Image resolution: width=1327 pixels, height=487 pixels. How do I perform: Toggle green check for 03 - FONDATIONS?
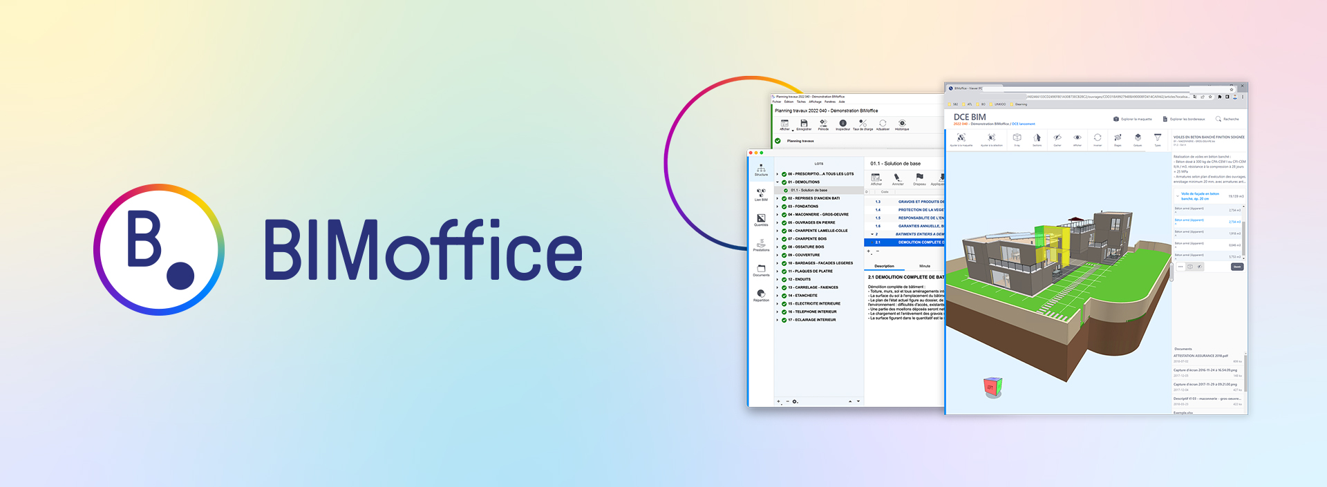coord(784,207)
